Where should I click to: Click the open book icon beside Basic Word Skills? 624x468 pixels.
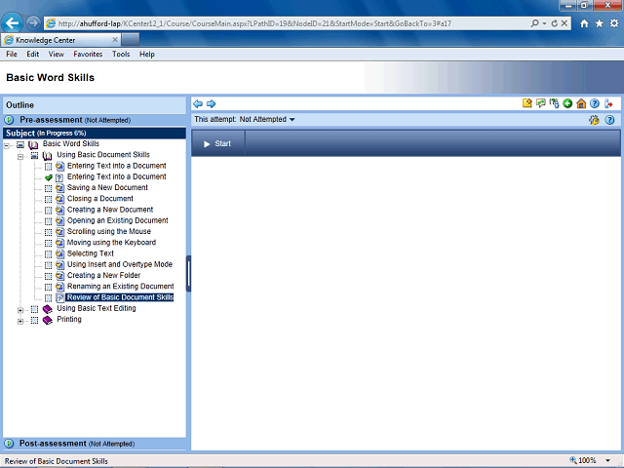coord(33,145)
